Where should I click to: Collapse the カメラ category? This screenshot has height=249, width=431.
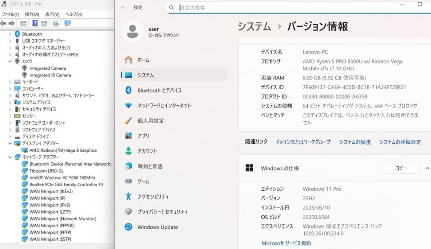(10, 61)
